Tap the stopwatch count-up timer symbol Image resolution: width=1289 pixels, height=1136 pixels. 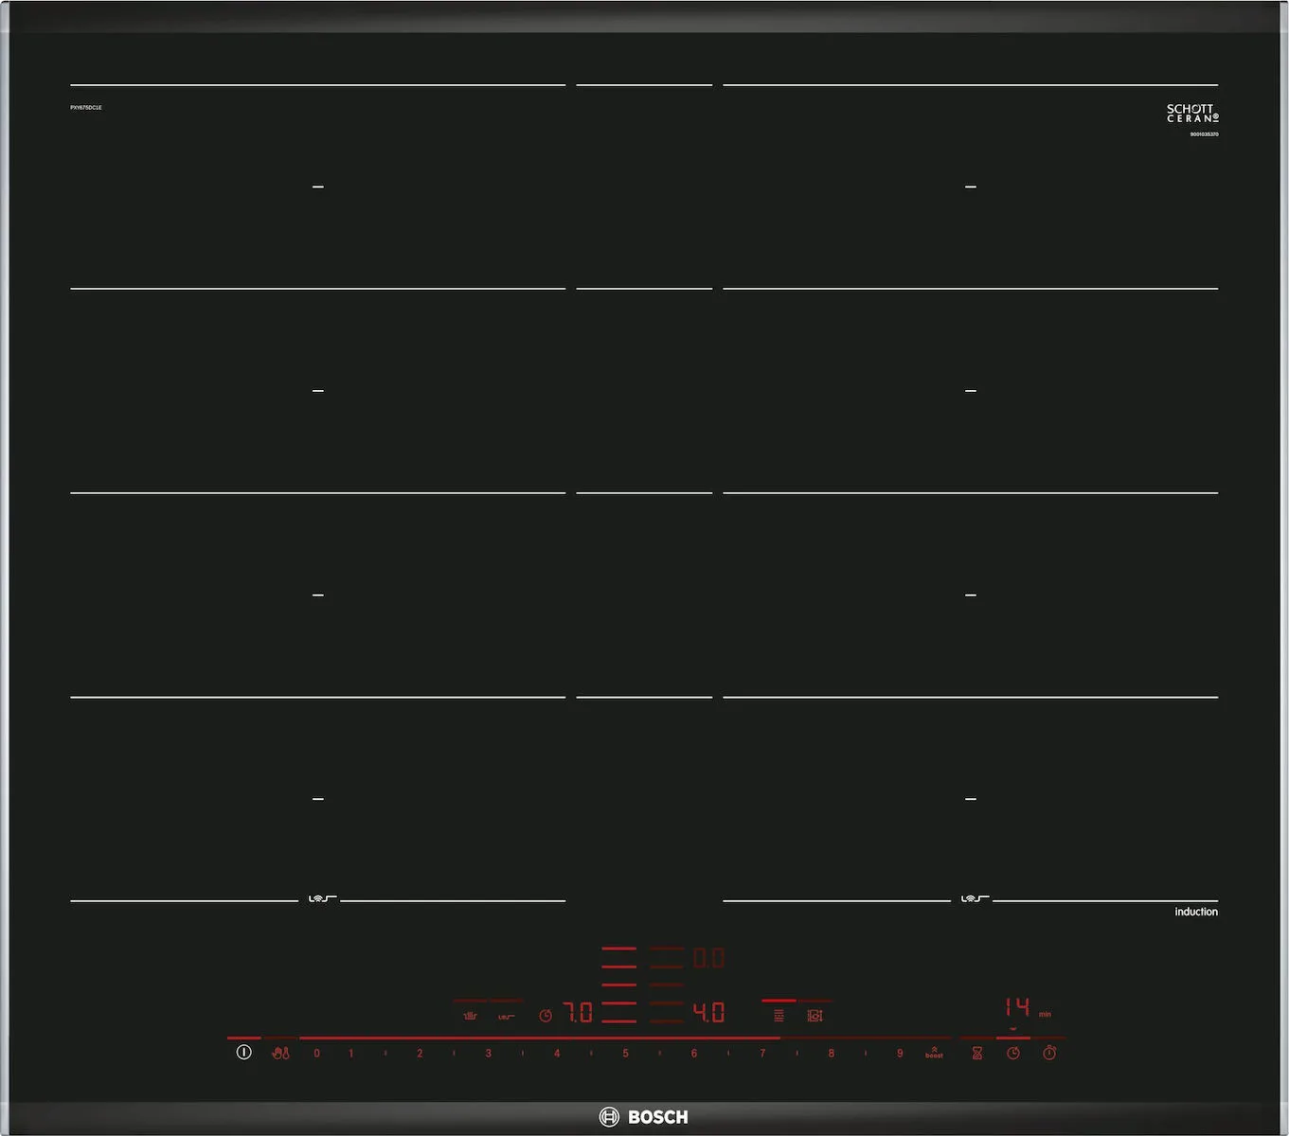coord(1049,1053)
